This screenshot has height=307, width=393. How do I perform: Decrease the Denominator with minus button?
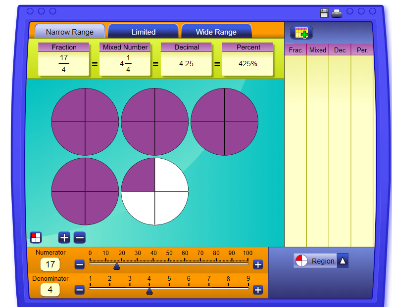pos(80,290)
